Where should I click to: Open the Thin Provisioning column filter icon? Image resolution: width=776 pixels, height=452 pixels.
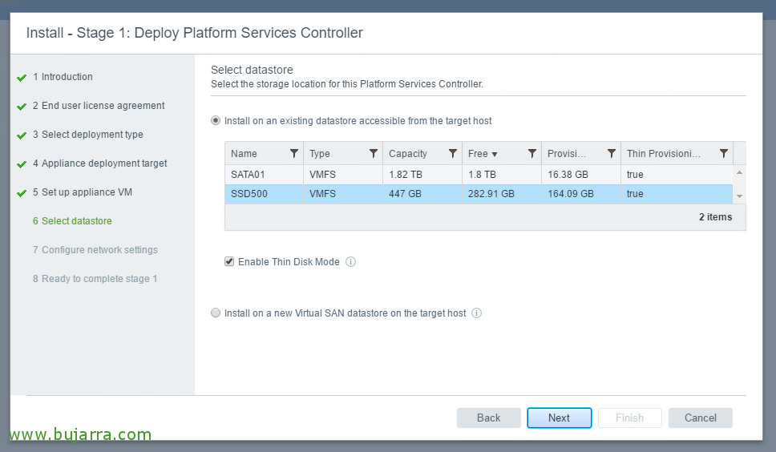click(724, 154)
